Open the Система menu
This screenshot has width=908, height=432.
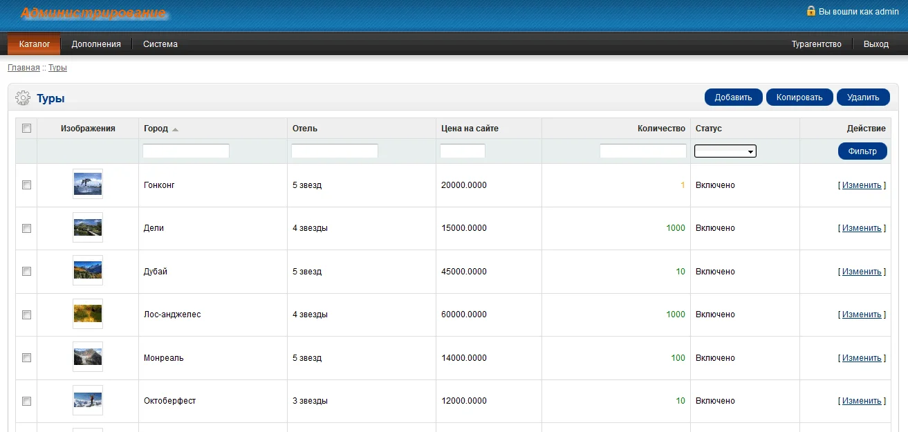tap(160, 44)
